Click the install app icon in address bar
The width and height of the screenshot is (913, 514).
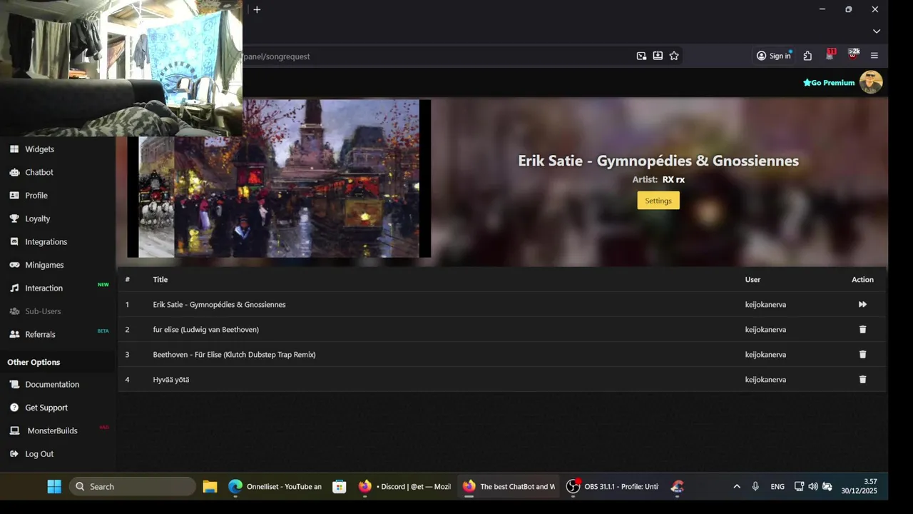[x=658, y=56]
